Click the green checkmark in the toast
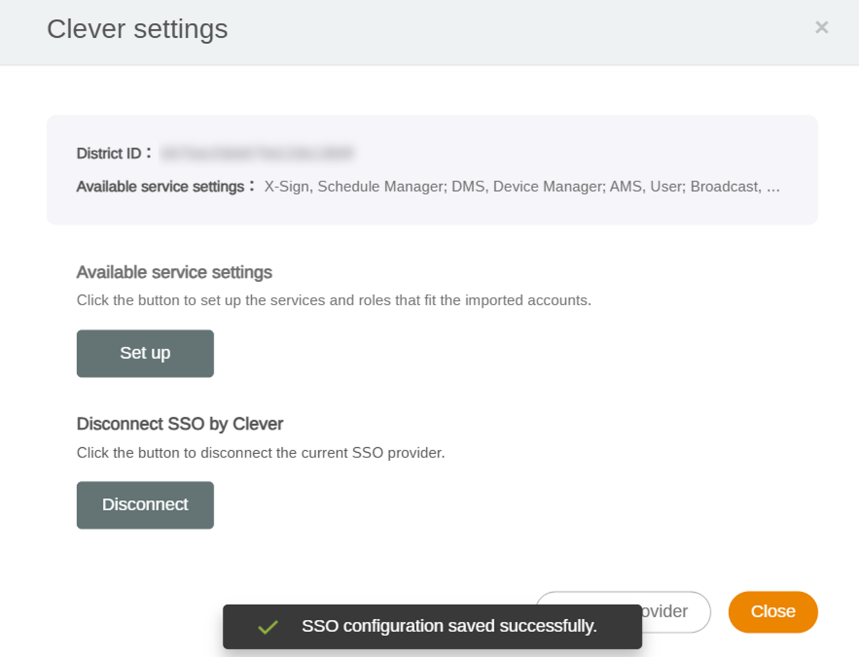Image resolution: width=859 pixels, height=657 pixels. coord(268,627)
